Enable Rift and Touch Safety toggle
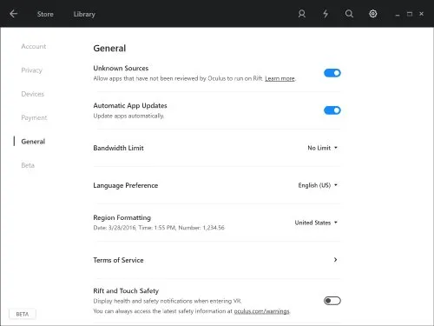 [332, 301]
